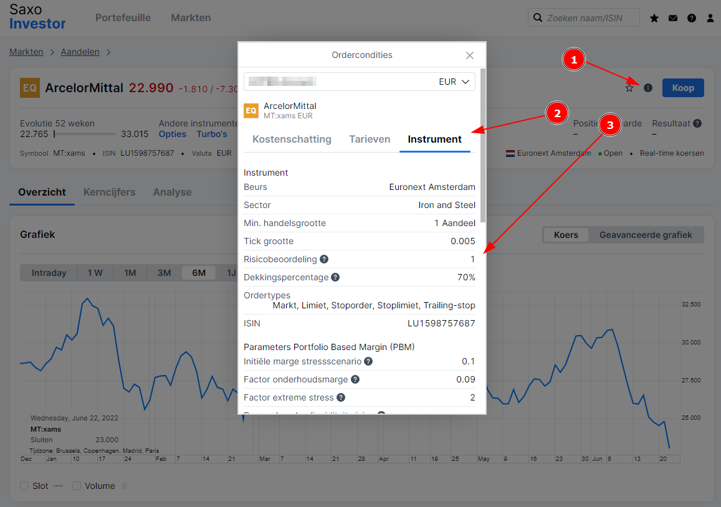
Task: Click the Iron and Steel sector value
Action: coord(447,205)
